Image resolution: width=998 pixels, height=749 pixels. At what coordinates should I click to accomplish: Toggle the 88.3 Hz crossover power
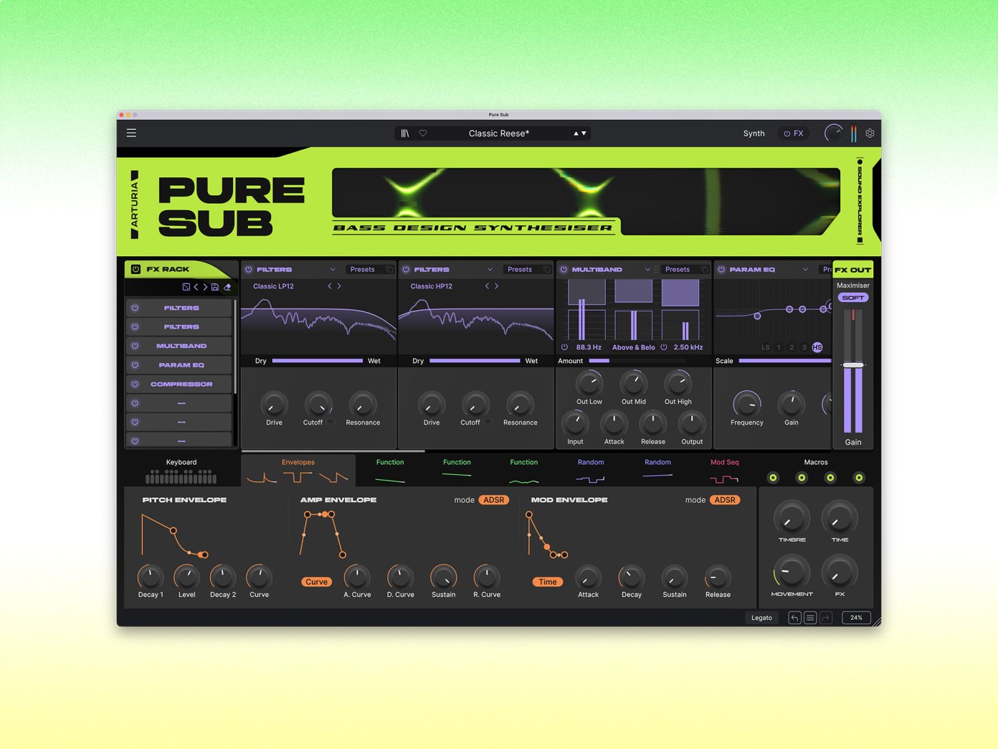(564, 347)
